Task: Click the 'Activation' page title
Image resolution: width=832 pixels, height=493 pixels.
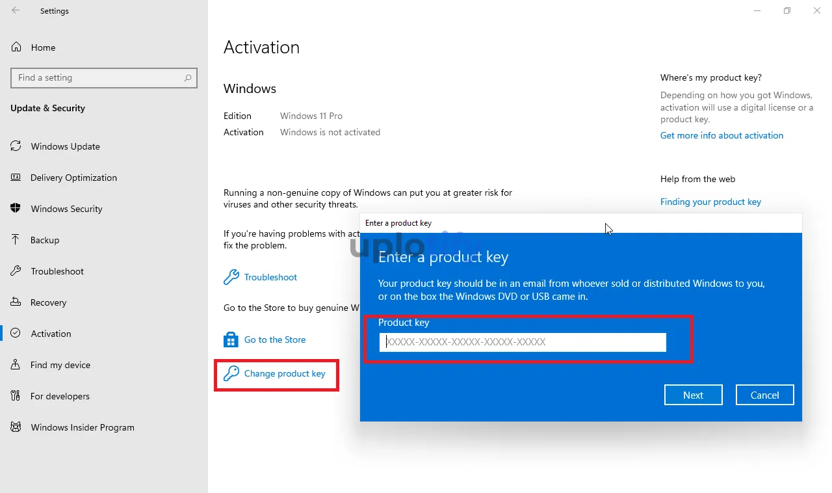Action: [x=261, y=47]
